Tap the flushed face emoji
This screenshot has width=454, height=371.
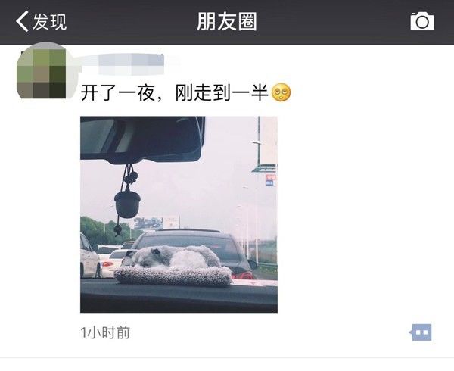coord(281,92)
